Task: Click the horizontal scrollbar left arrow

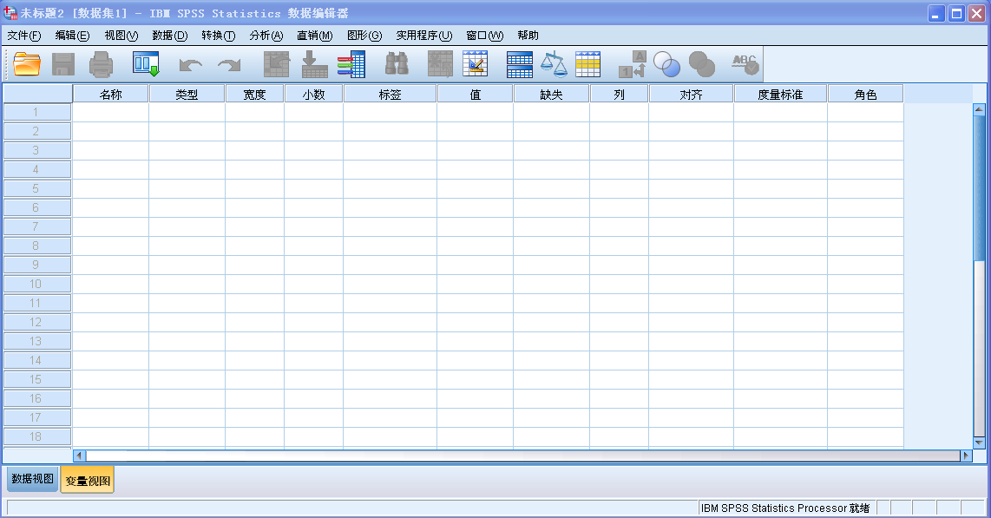Action: (80, 456)
